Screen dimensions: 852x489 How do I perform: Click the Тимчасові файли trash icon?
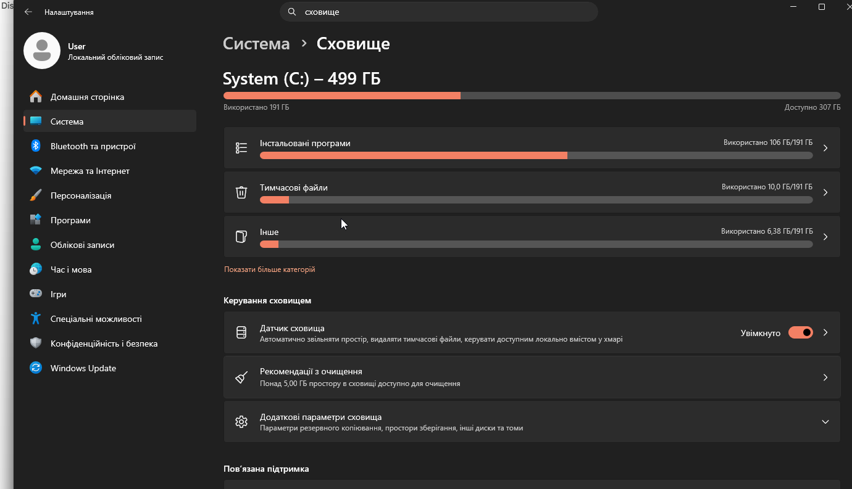[x=241, y=192]
